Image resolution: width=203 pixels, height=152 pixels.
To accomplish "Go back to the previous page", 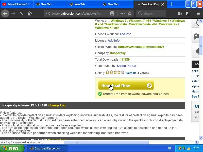I will (5, 13).
